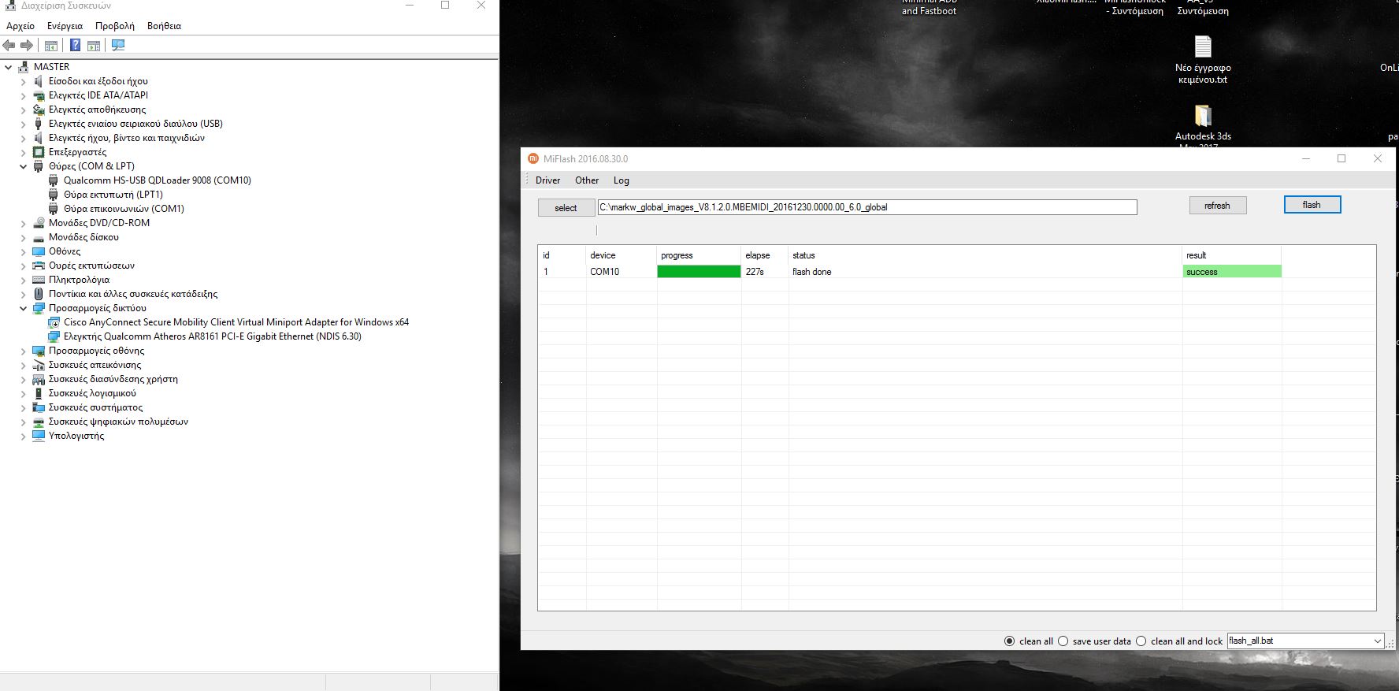Collapse the 'Θύρες (COM & LPT)' tree node

23,166
